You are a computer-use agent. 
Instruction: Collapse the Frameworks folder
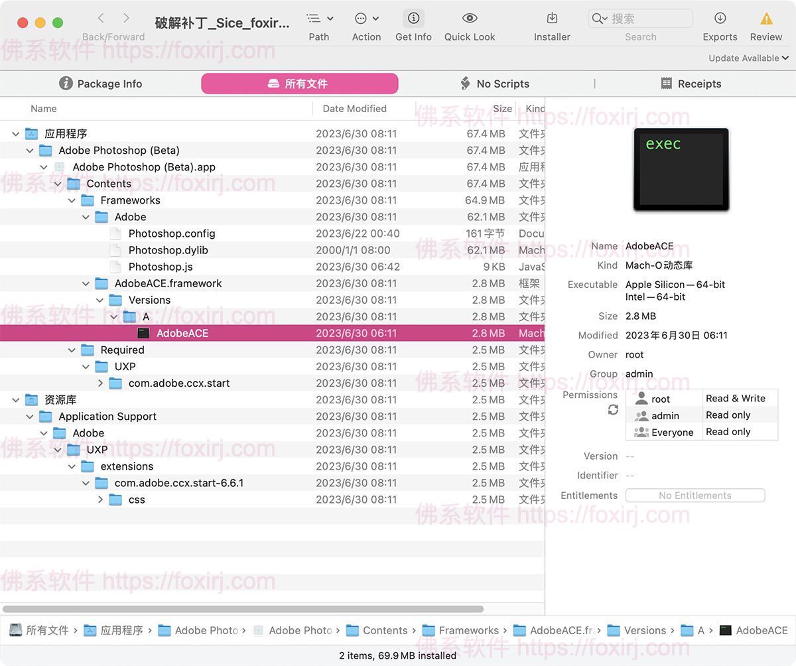tap(72, 200)
